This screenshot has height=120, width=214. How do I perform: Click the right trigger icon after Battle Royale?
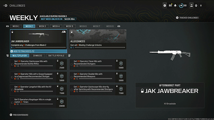[69, 55]
